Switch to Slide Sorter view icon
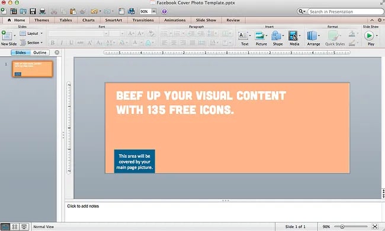The width and height of the screenshot is (385, 231). coord(14,227)
